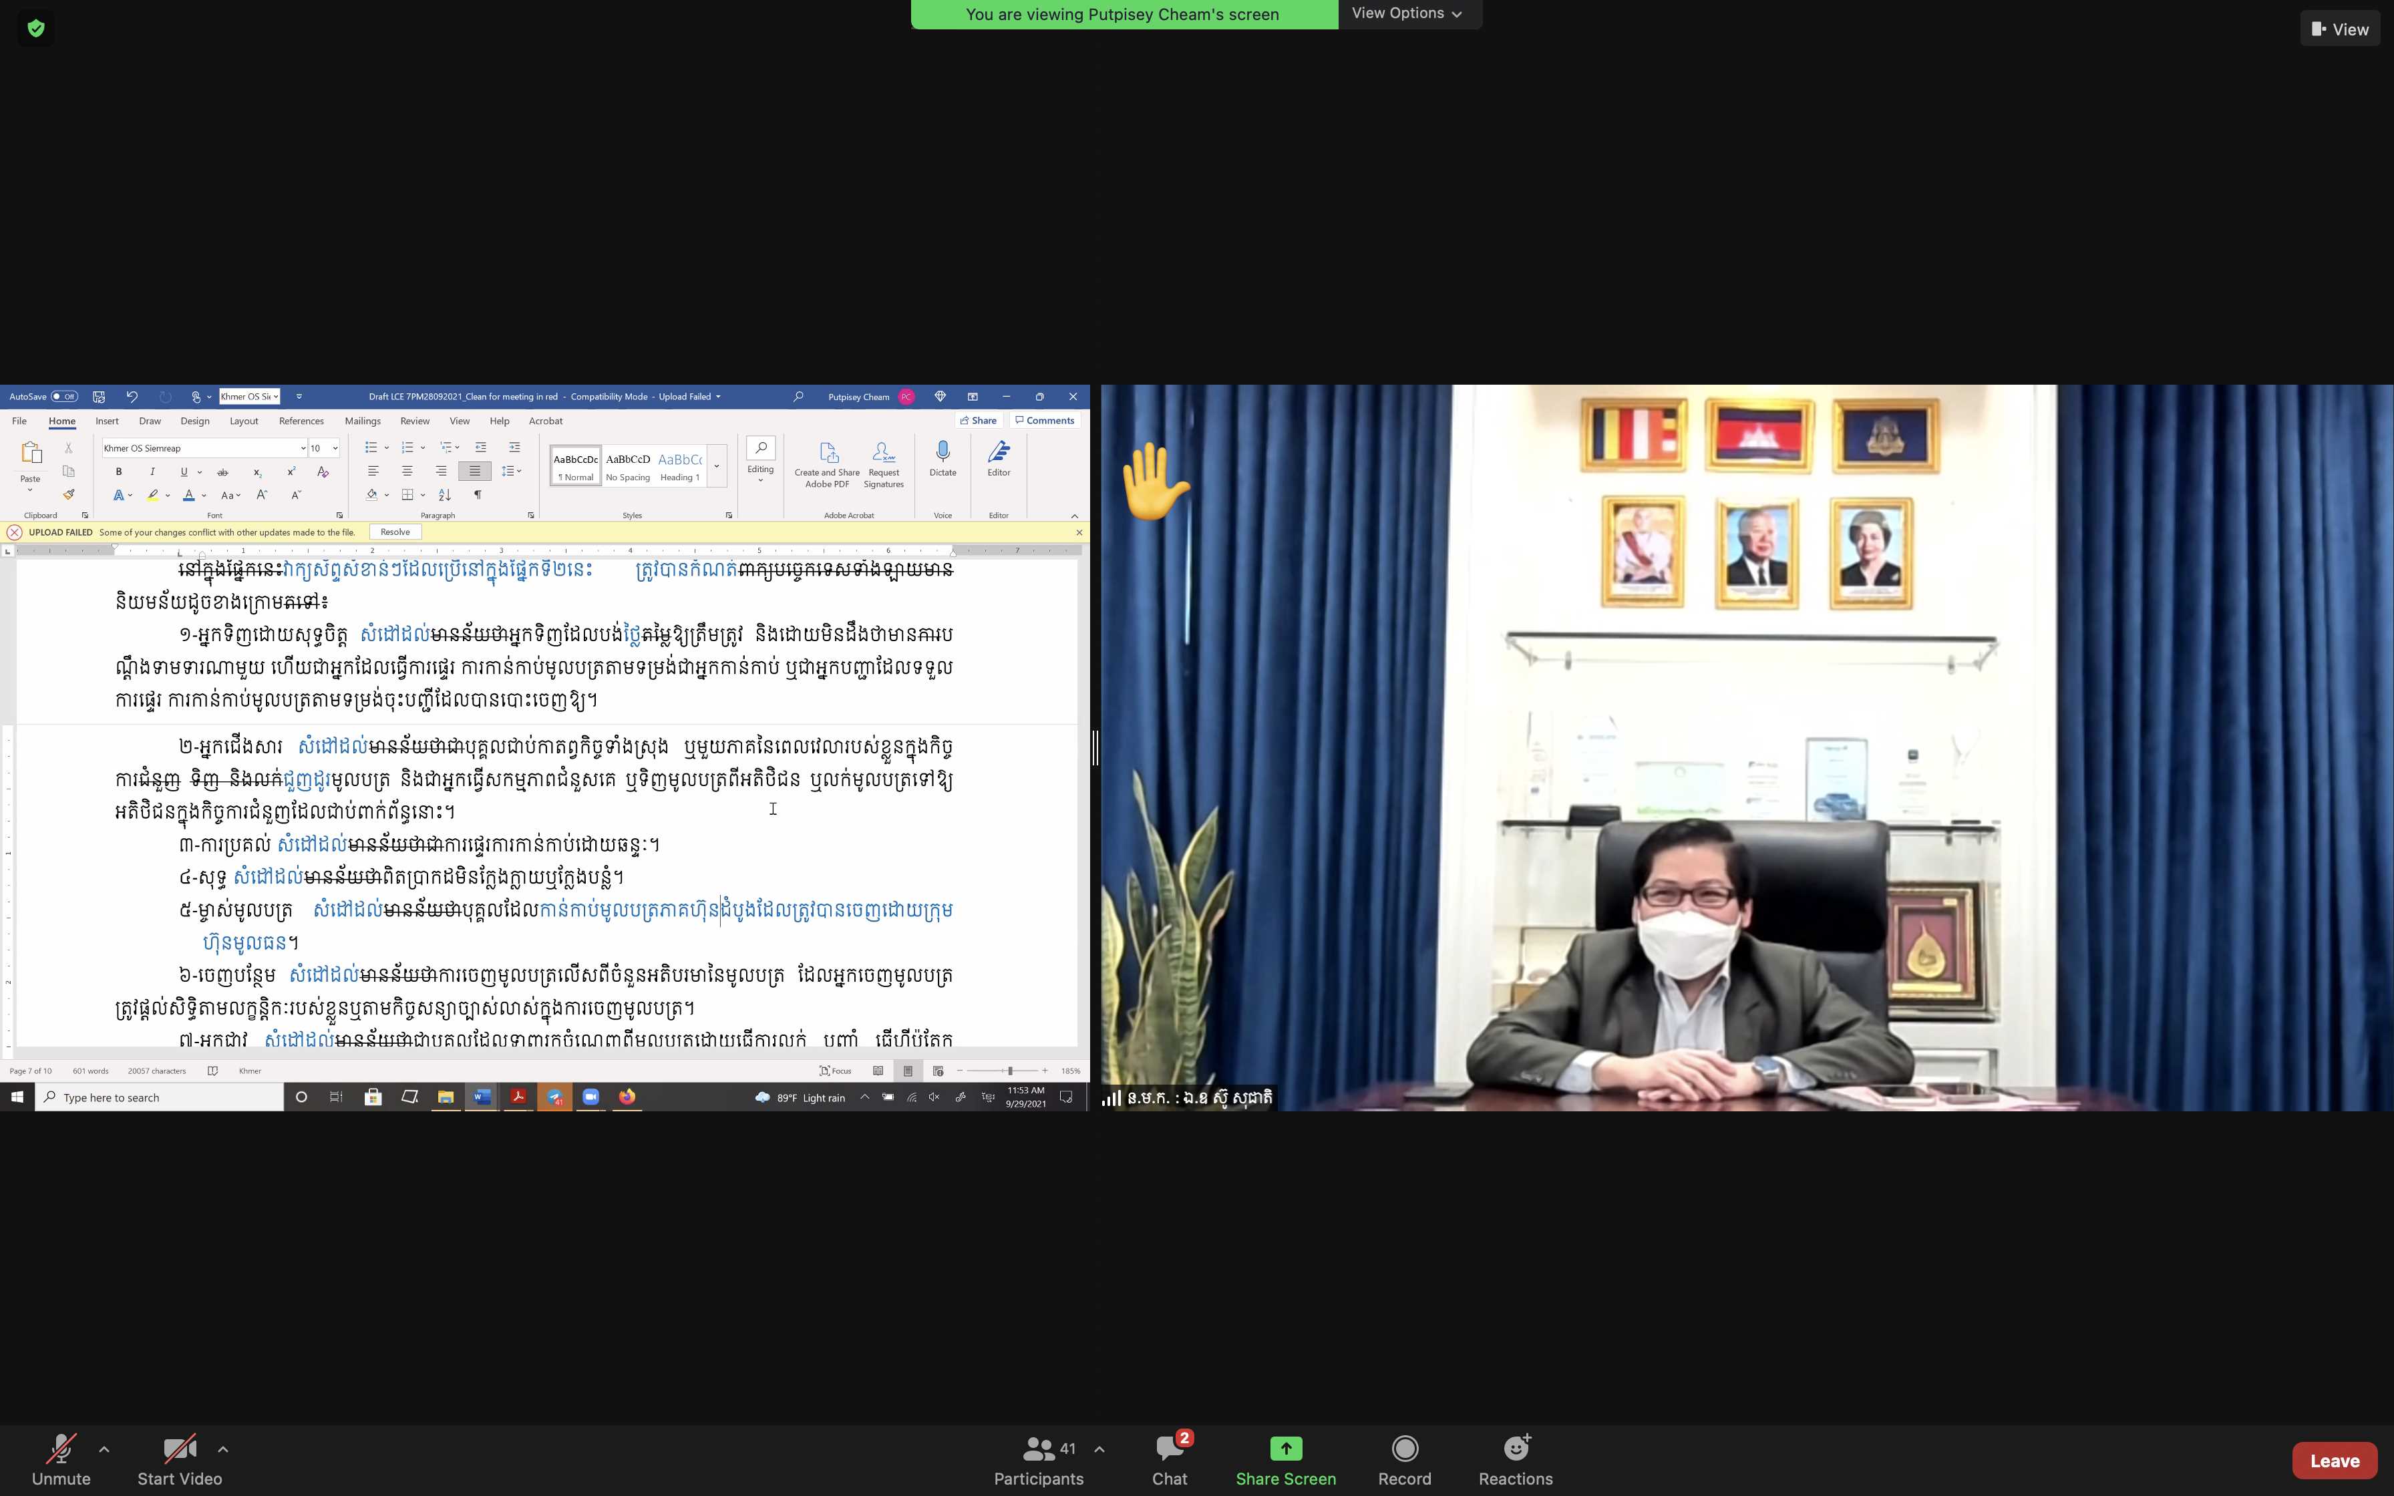
Task: Click the Borders icon
Action: pyautogui.click(x=407, y=495)
